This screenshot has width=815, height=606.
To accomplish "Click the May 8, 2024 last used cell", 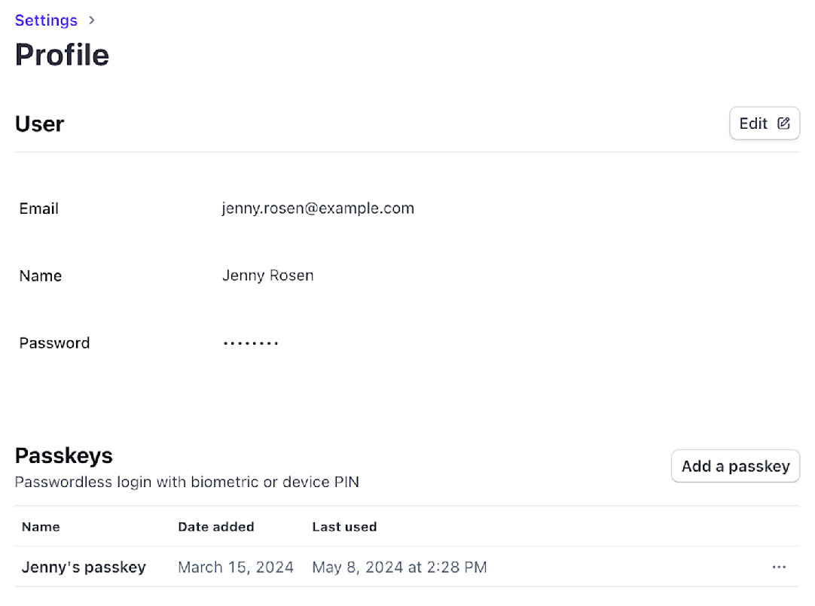I will pos(399,567).
